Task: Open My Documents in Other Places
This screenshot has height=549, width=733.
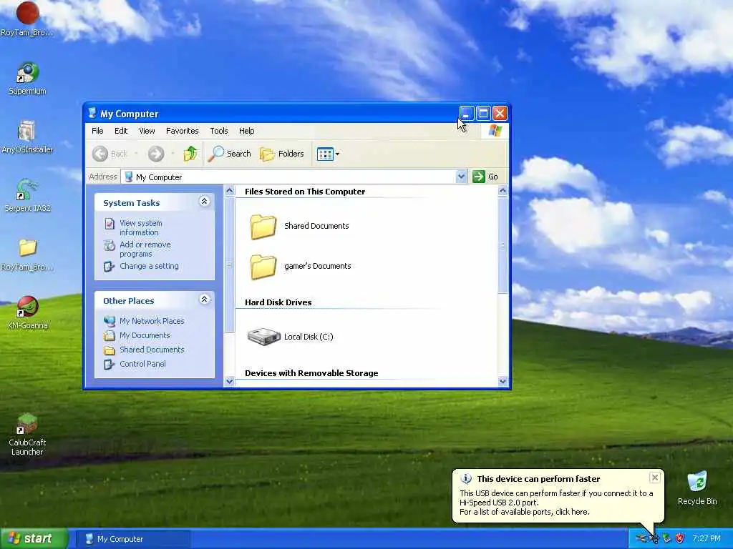Action: pyautogui.click(x=145, y=335)
